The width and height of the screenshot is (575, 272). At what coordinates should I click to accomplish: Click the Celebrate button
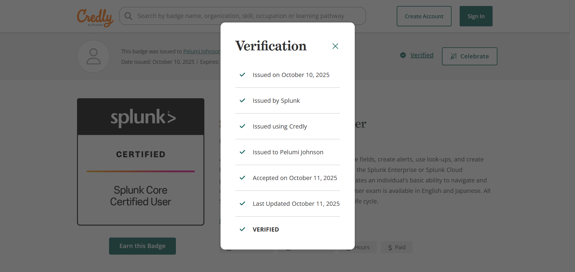(x=469, y=56)
